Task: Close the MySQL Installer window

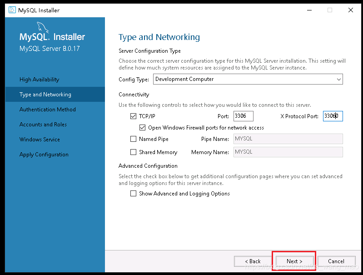Action: point(351,10)
